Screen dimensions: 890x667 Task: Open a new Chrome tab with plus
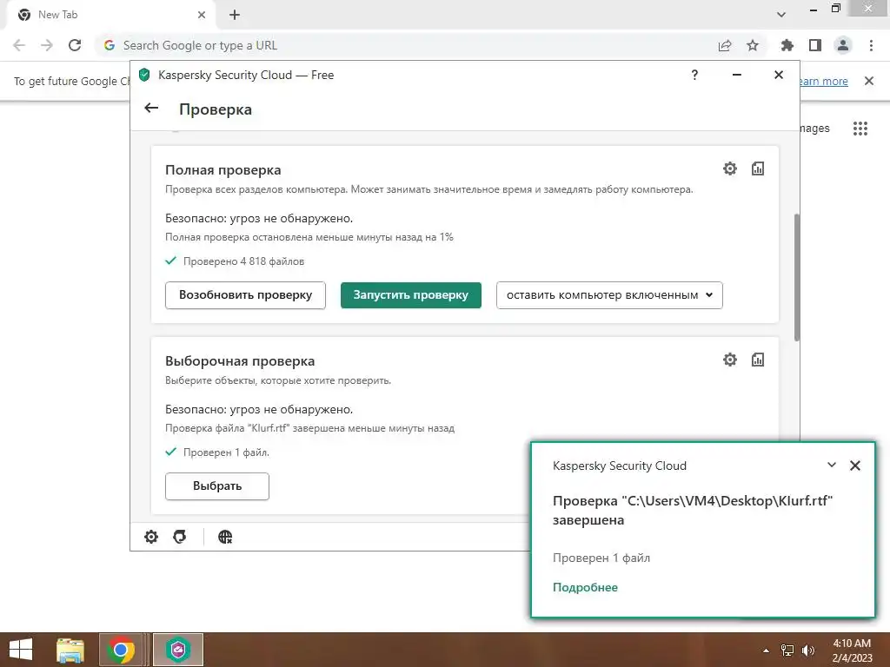(x=235, y=16)
